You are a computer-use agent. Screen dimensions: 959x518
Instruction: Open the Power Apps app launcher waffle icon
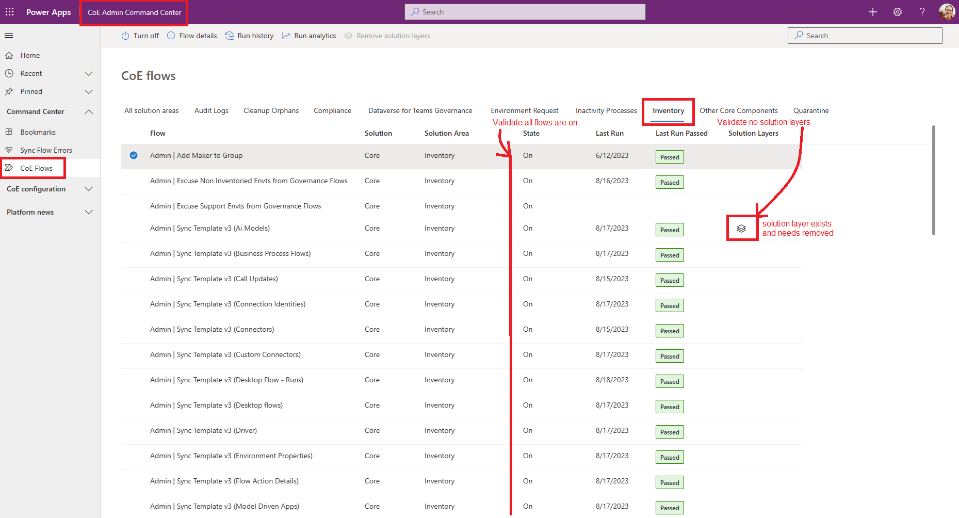[9, 11]
